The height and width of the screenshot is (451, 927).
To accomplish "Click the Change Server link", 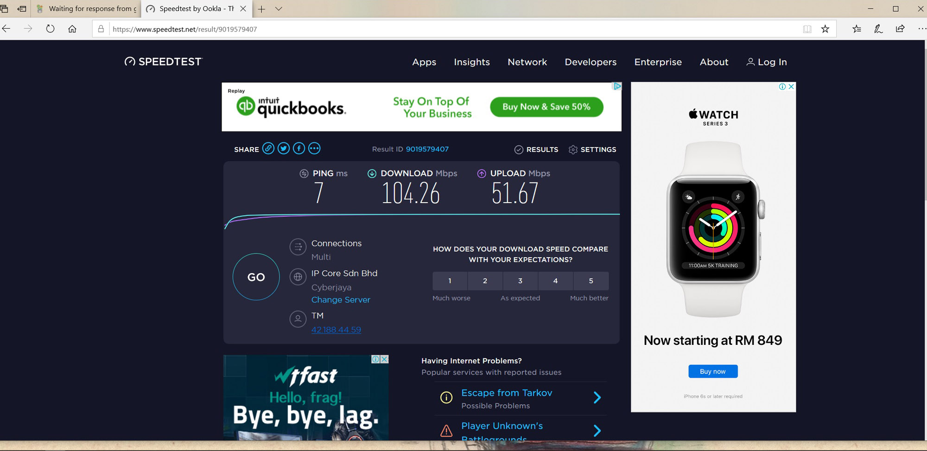I will [x=341, y=300].
